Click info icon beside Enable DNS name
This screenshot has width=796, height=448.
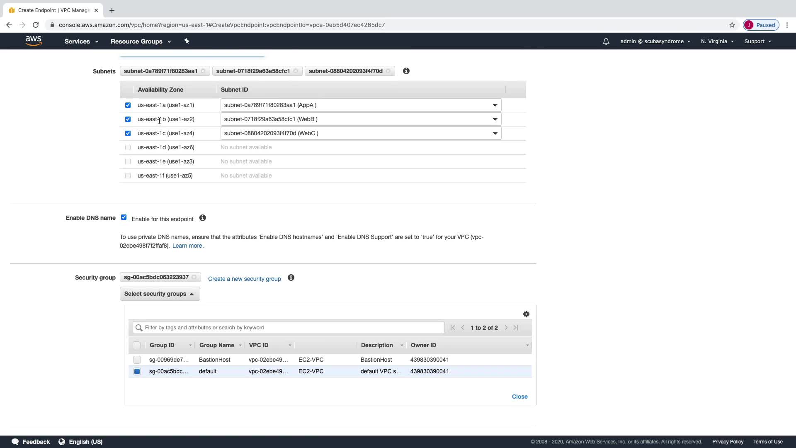pyautogui.click(x=203, y=218)
